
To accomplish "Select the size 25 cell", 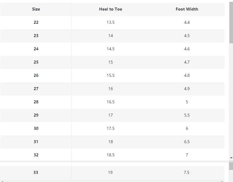I will click(x=36, y=62).
